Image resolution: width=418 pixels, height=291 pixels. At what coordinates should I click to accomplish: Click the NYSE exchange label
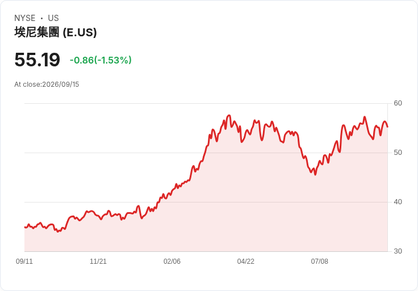click(25, 18)
